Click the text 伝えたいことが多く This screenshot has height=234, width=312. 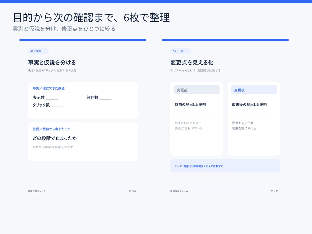tap(188, 123)
